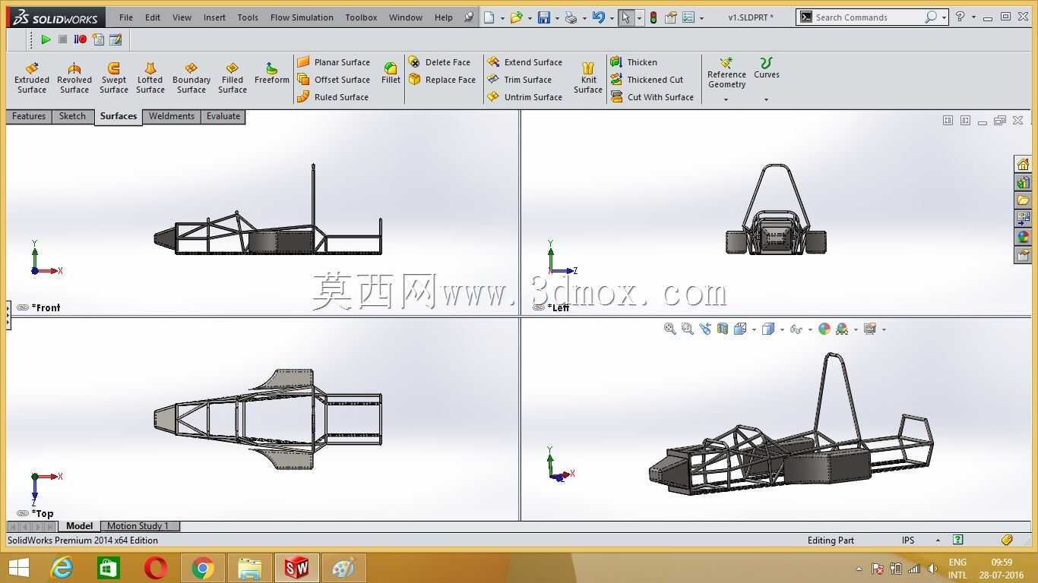Switch to the Features tab

pyautogui.click(x=29, y=116)
